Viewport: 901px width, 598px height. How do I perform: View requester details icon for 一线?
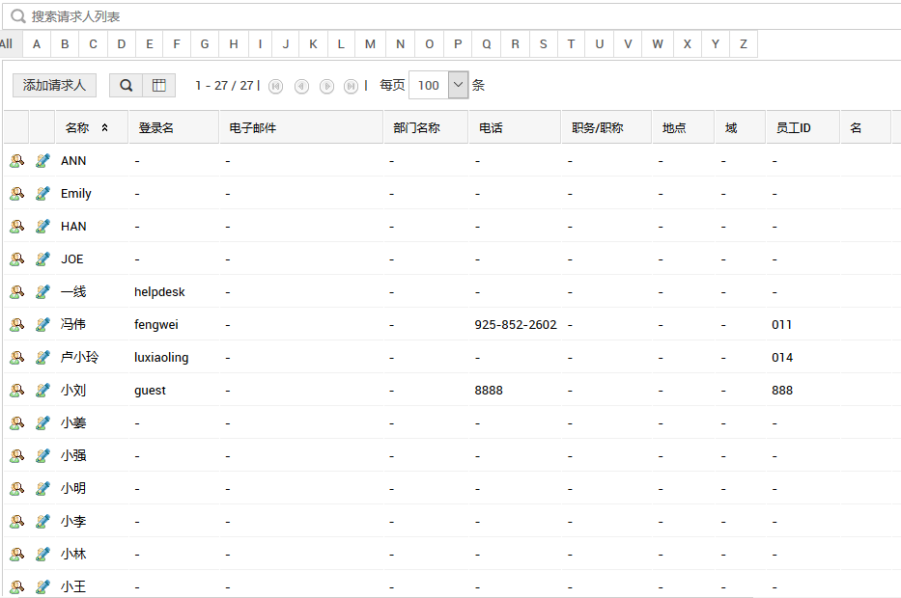[x=16, y=291]
